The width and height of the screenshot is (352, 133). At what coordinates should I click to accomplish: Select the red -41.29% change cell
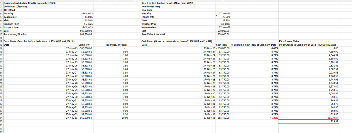click(x=273, y=117)
